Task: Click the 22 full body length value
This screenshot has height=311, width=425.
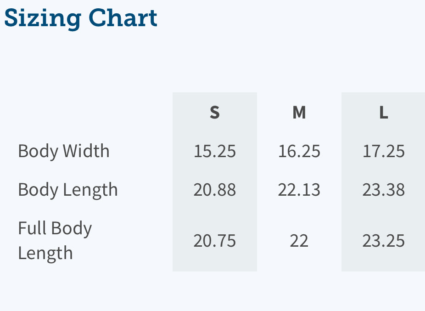Action: point(299,241)
